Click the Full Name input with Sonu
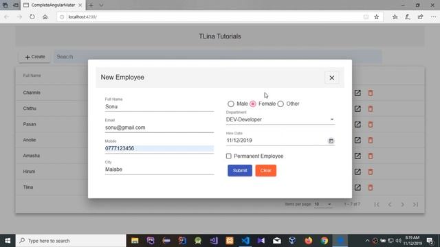The height and width of the screenshot is (247, 440). click(x=159, y=107)
